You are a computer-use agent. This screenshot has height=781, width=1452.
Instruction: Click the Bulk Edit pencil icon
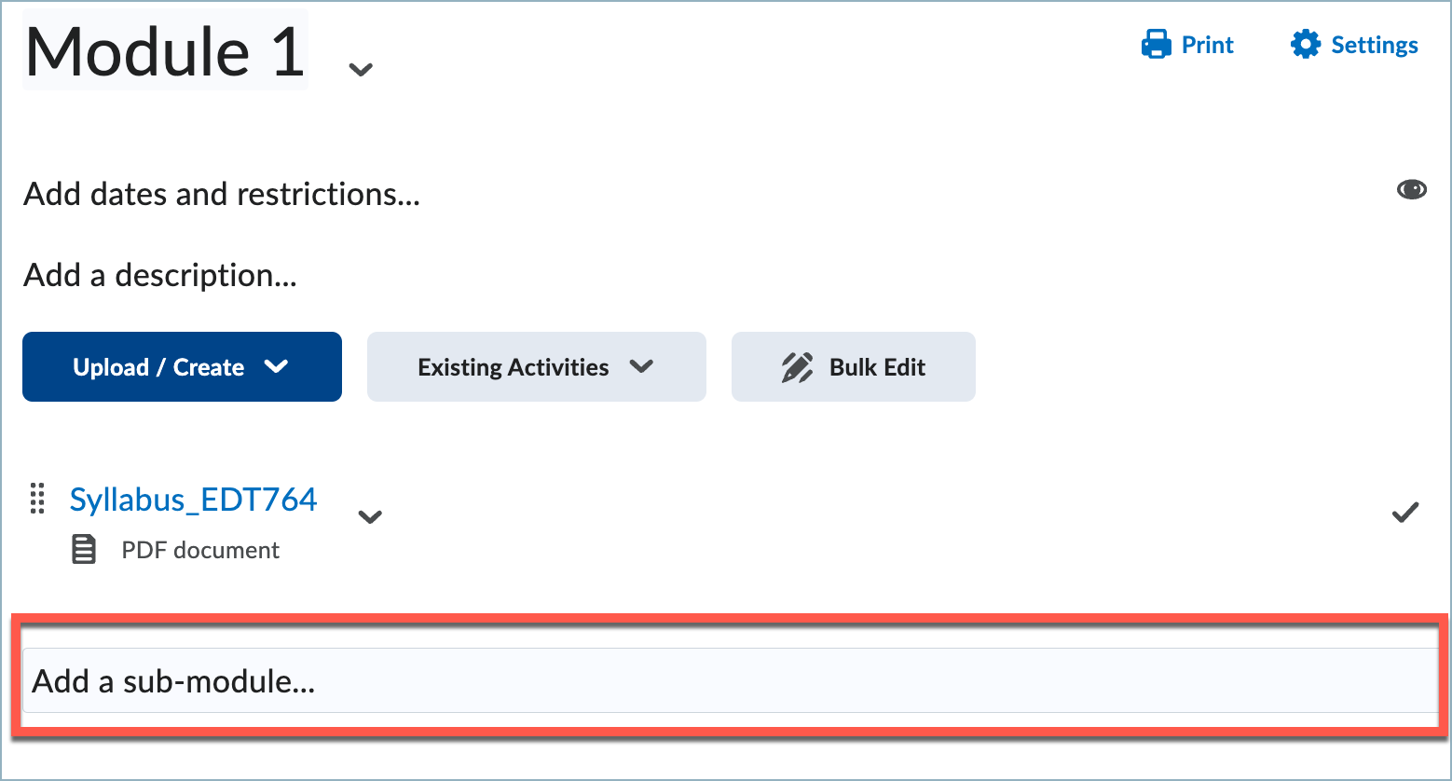click(x=797, y=367)
